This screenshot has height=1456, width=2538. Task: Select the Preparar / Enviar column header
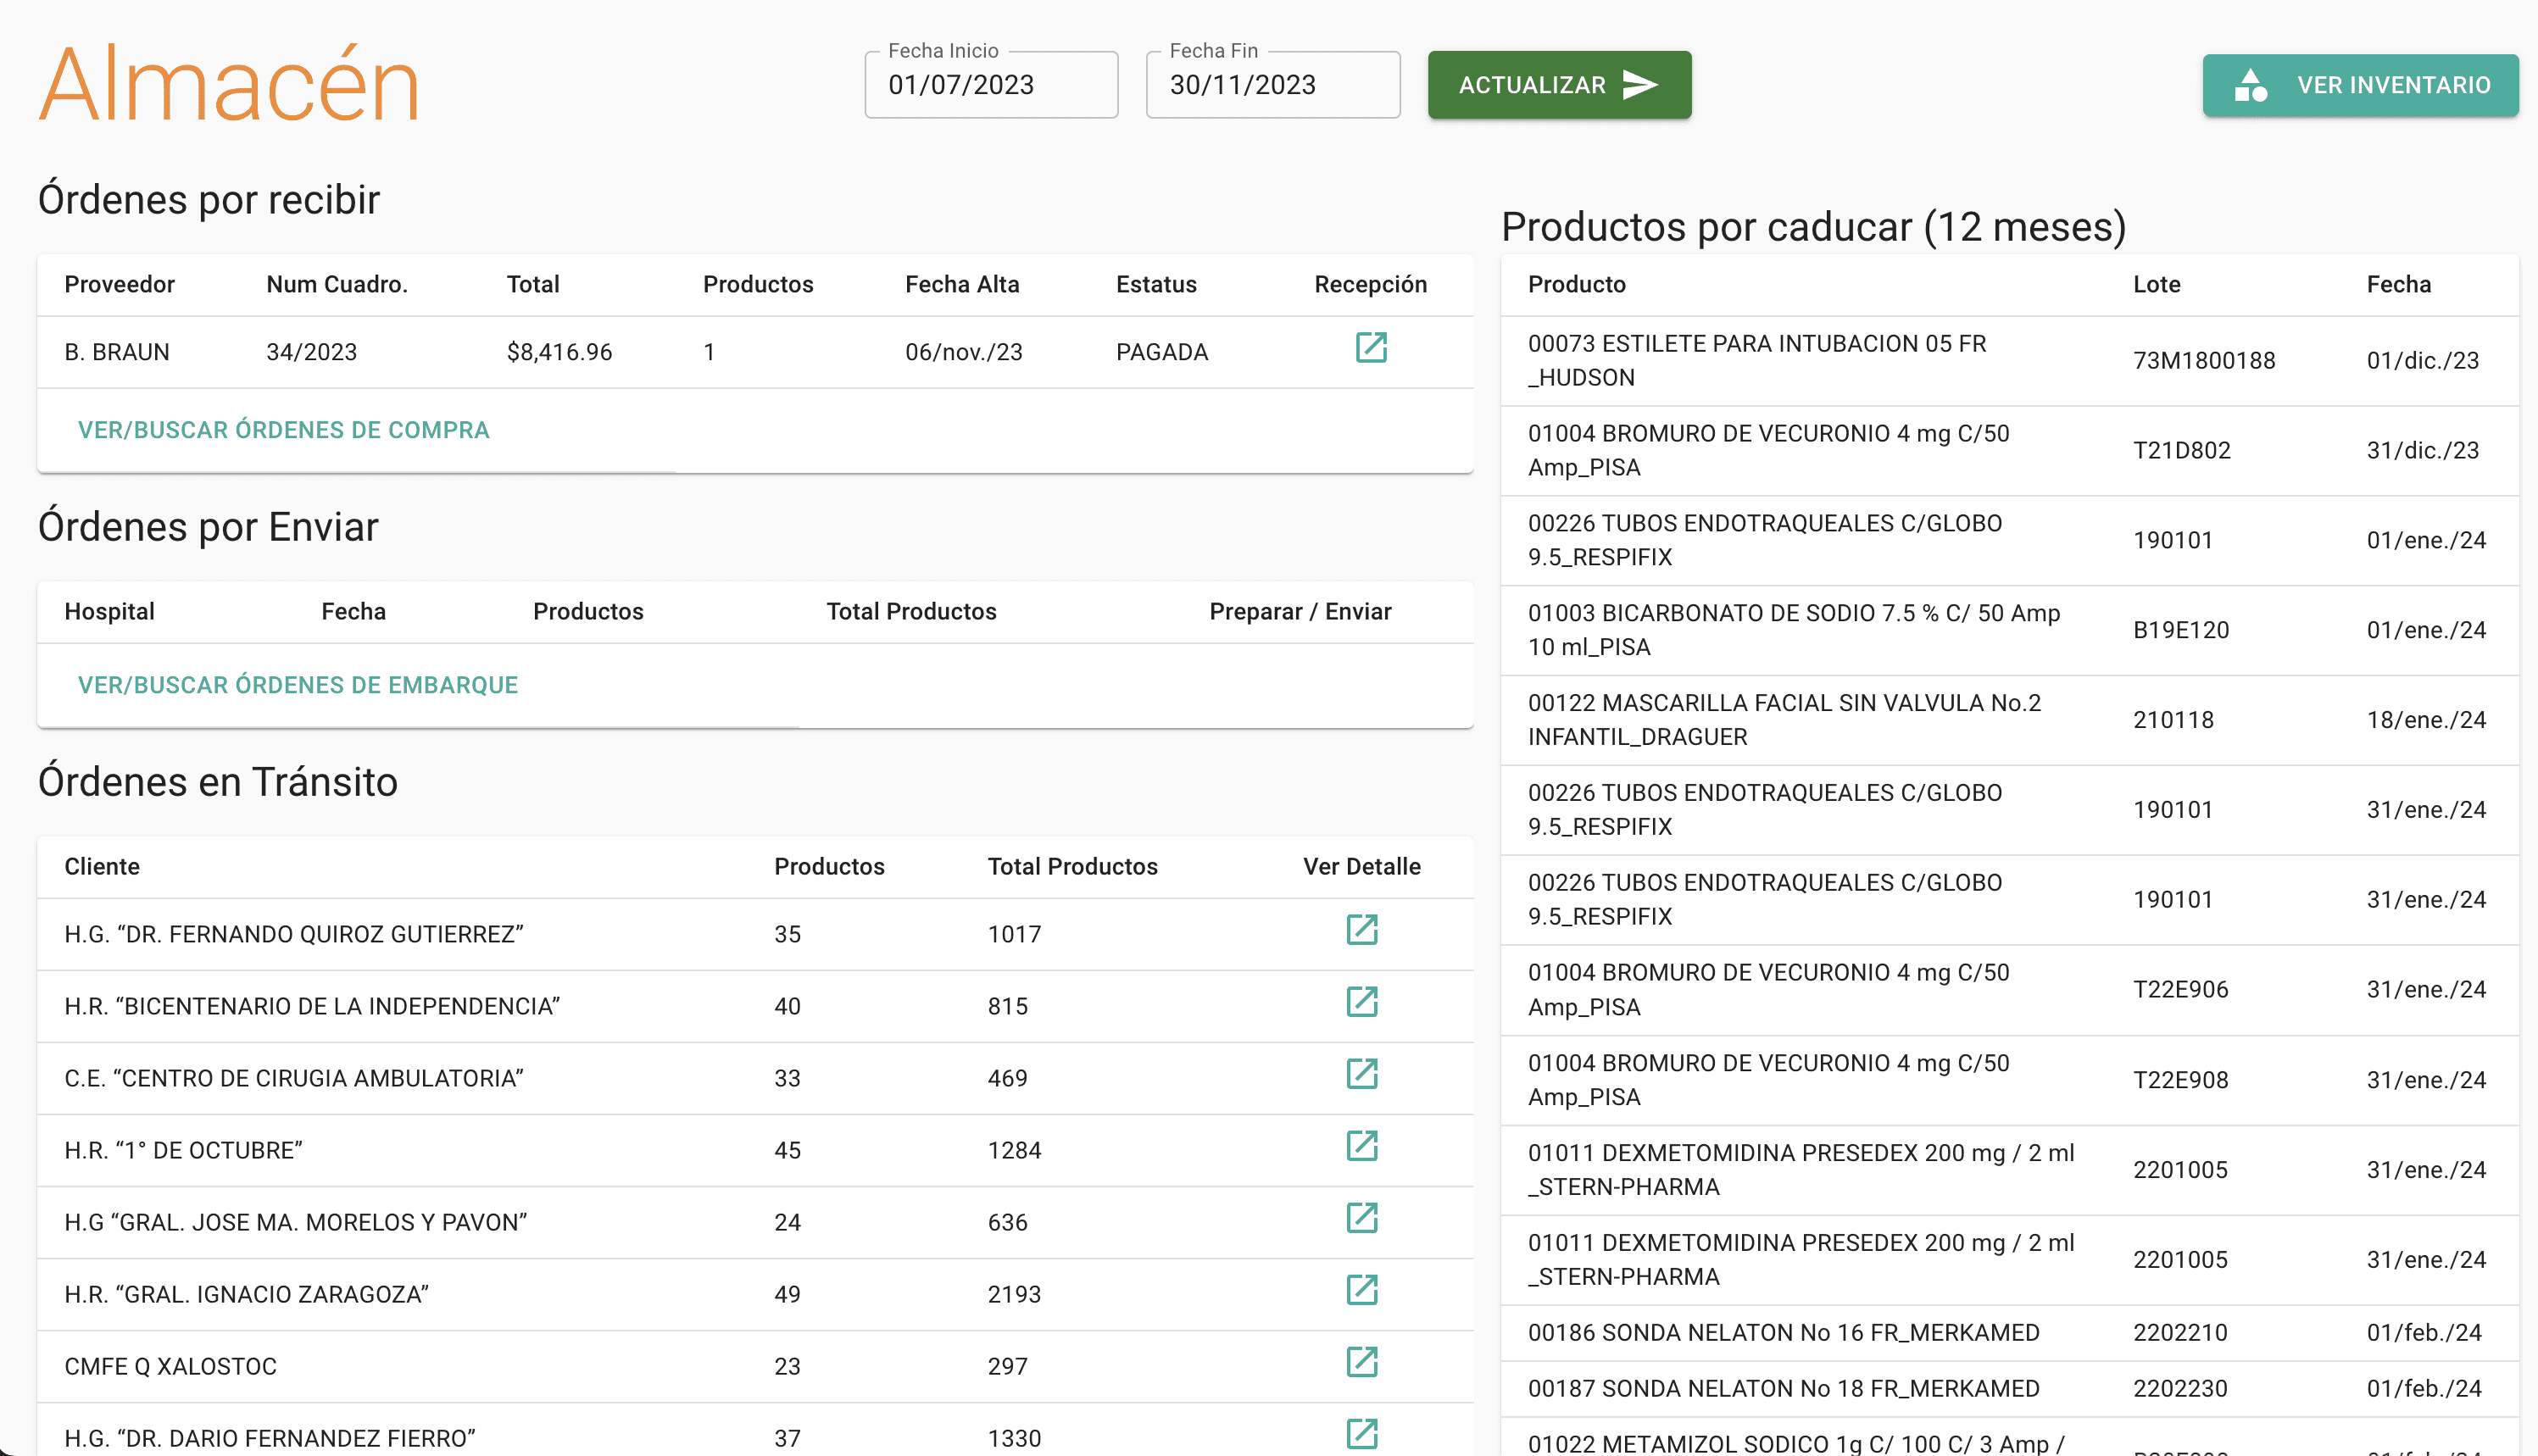tap(1300, 611)
